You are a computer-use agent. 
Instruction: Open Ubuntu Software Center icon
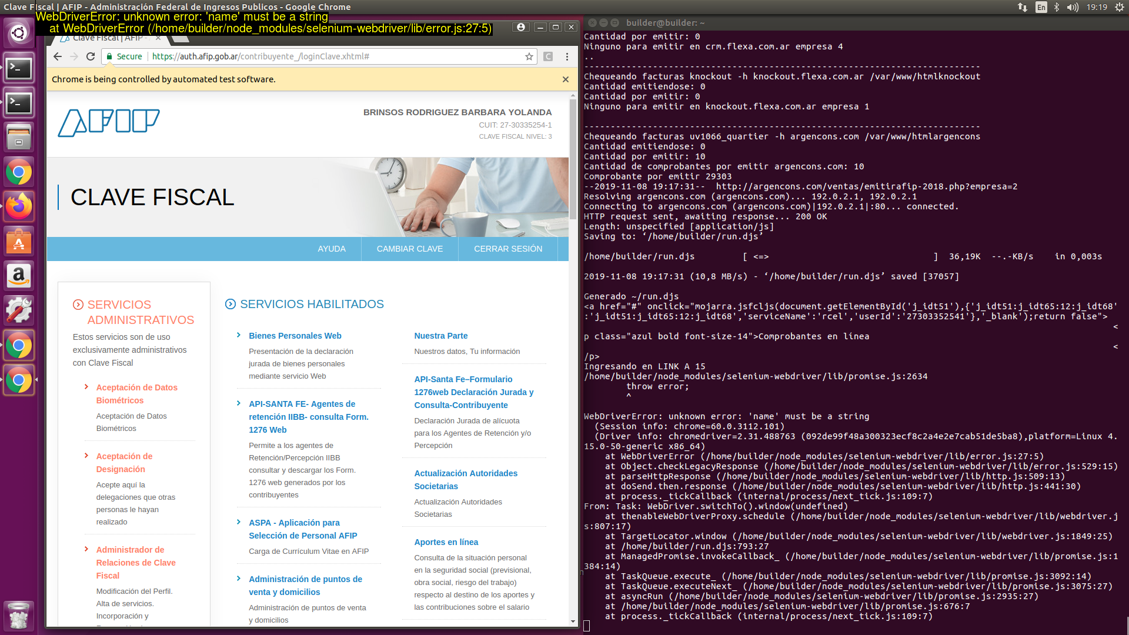click(19, 242)
